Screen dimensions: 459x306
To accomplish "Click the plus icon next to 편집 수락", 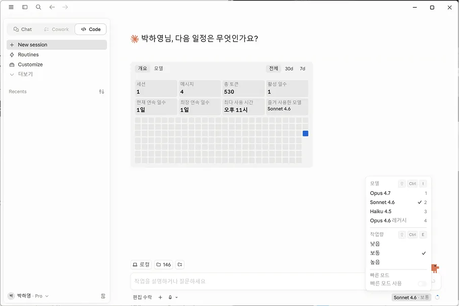I will 160,297.
